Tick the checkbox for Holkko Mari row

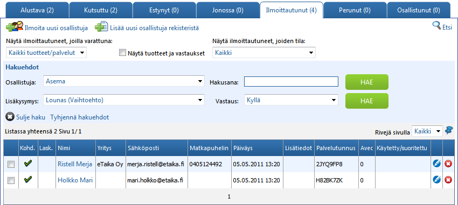[11, 181]
